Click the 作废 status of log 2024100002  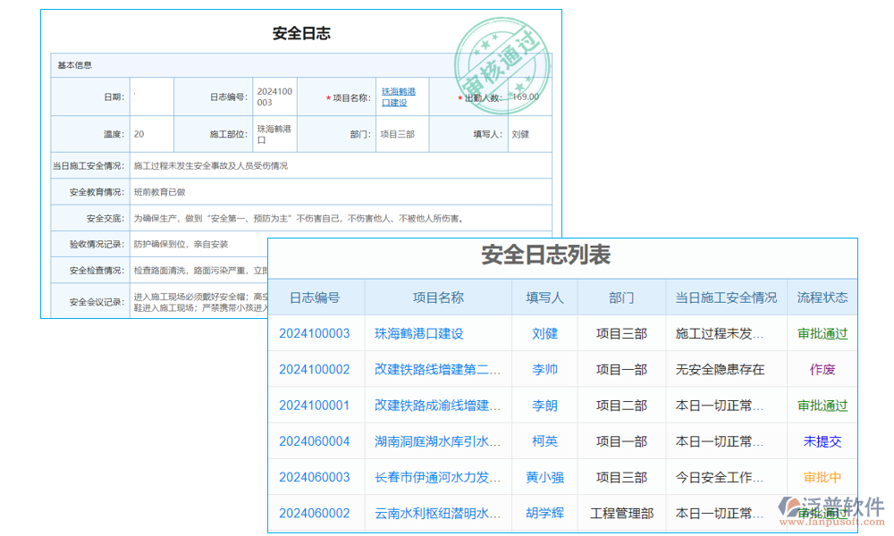coord(822,369)
